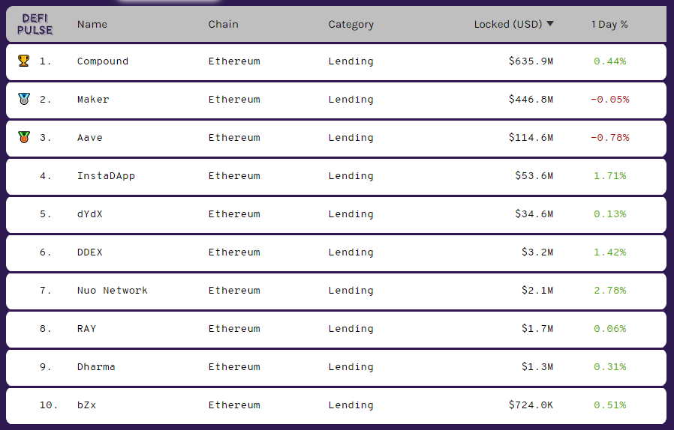Open the dYdX listing
Screen dimensions: 674x430
(x=90, y=214)
